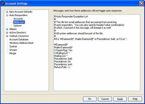Select the White List item

point(19,22)
